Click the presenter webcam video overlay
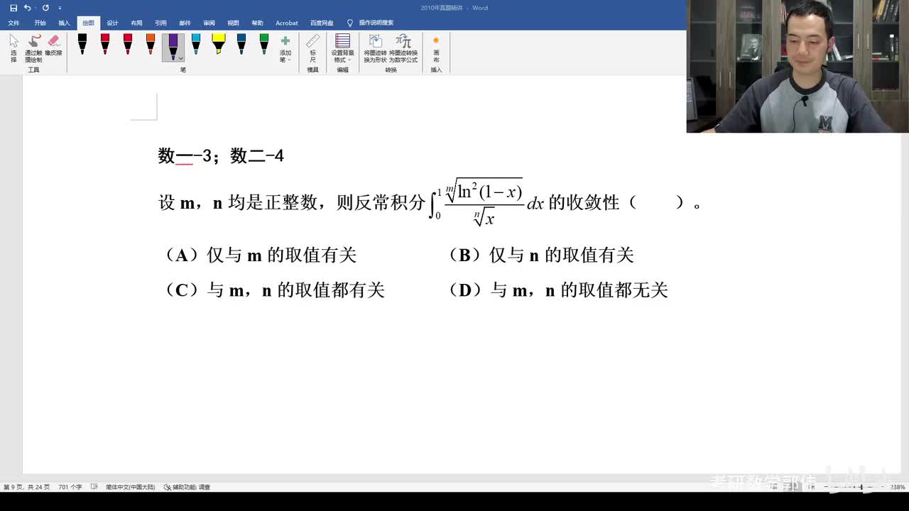 click(x=798, y=66)
